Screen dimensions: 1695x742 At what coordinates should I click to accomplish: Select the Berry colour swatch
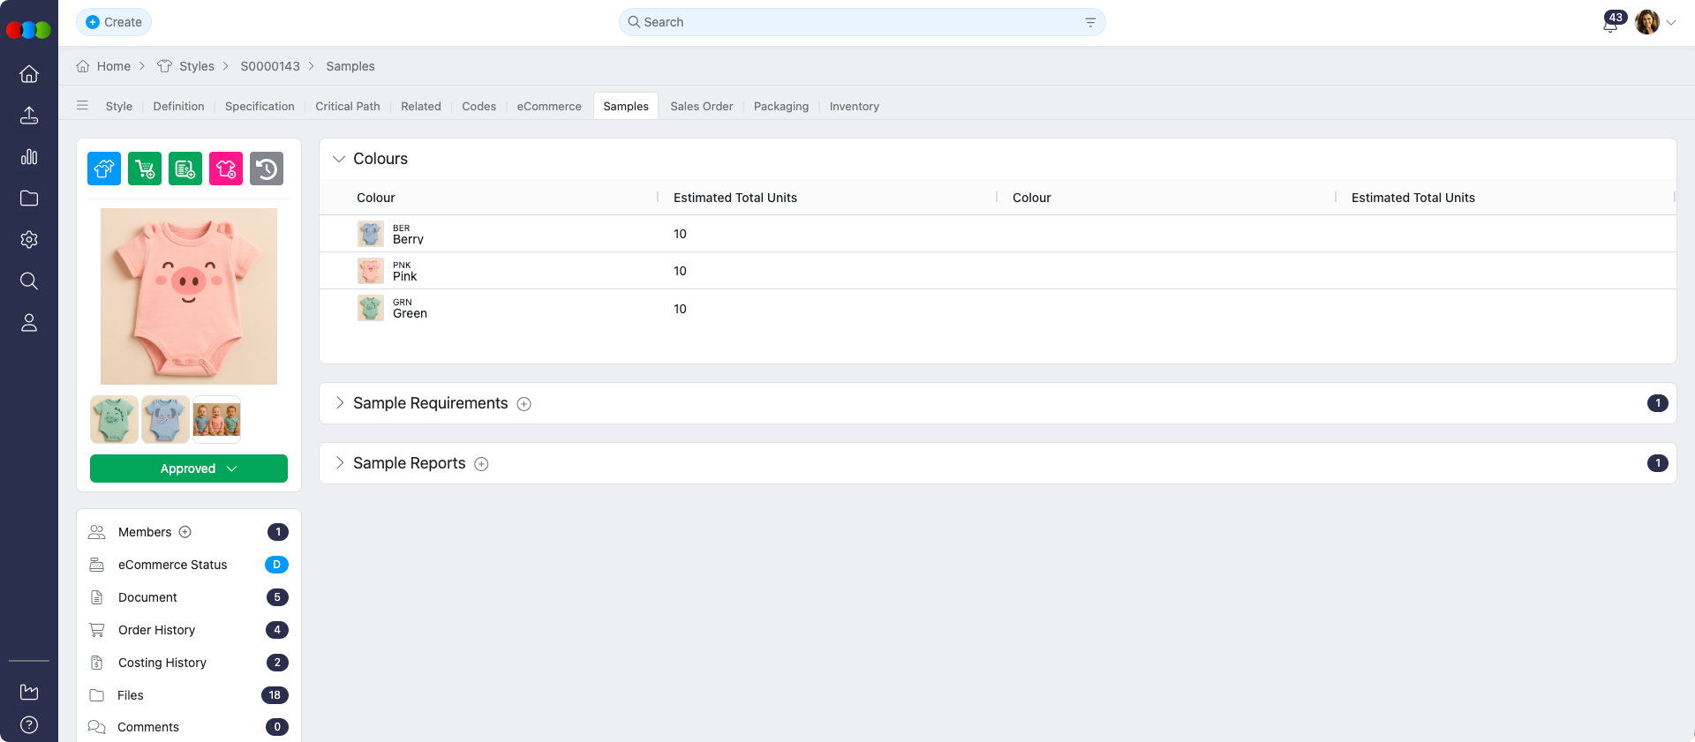[371, 234]
